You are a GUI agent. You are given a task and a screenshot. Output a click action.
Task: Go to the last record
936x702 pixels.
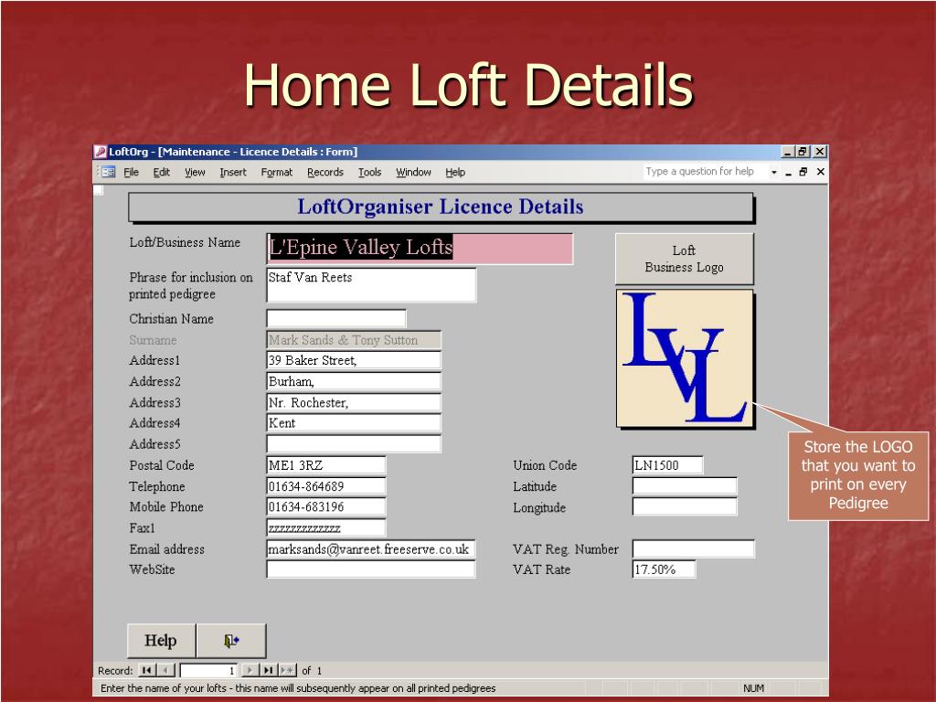[x=269, y=670]
